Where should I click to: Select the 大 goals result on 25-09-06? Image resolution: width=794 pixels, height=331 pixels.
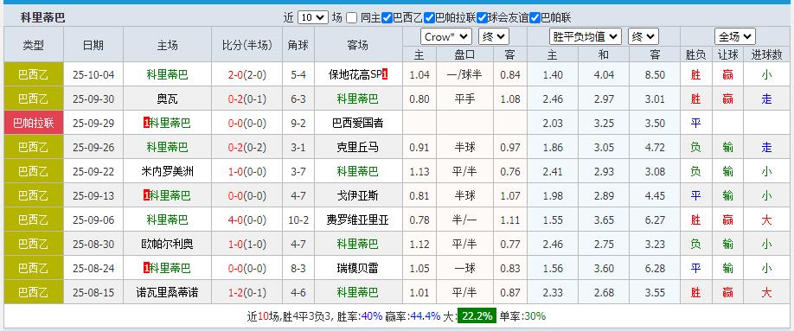[766, 220]
